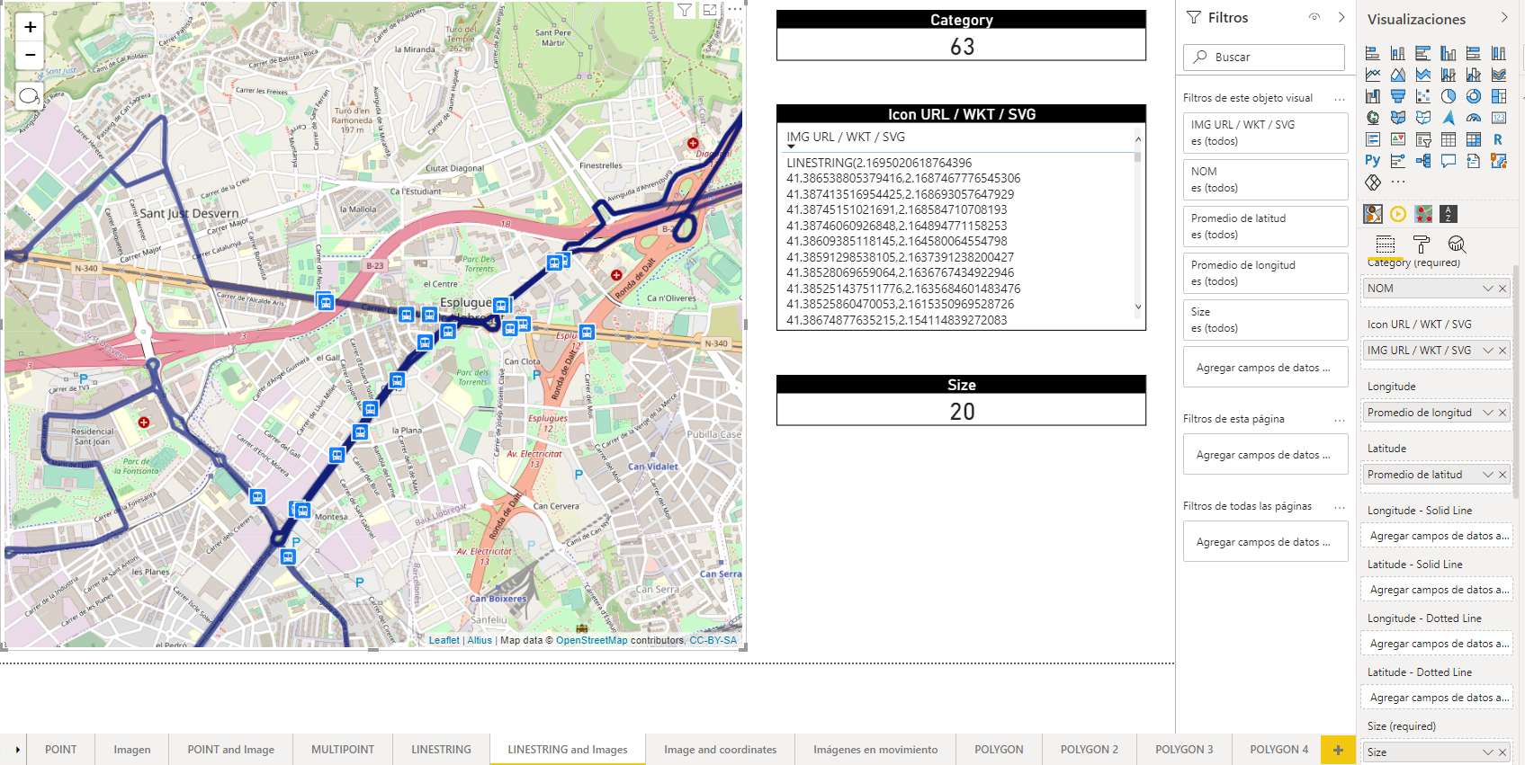Screen dimensions: 1525x765
Task: Switch to the POLYGON 2 page tab
Action: (1089, 750)
